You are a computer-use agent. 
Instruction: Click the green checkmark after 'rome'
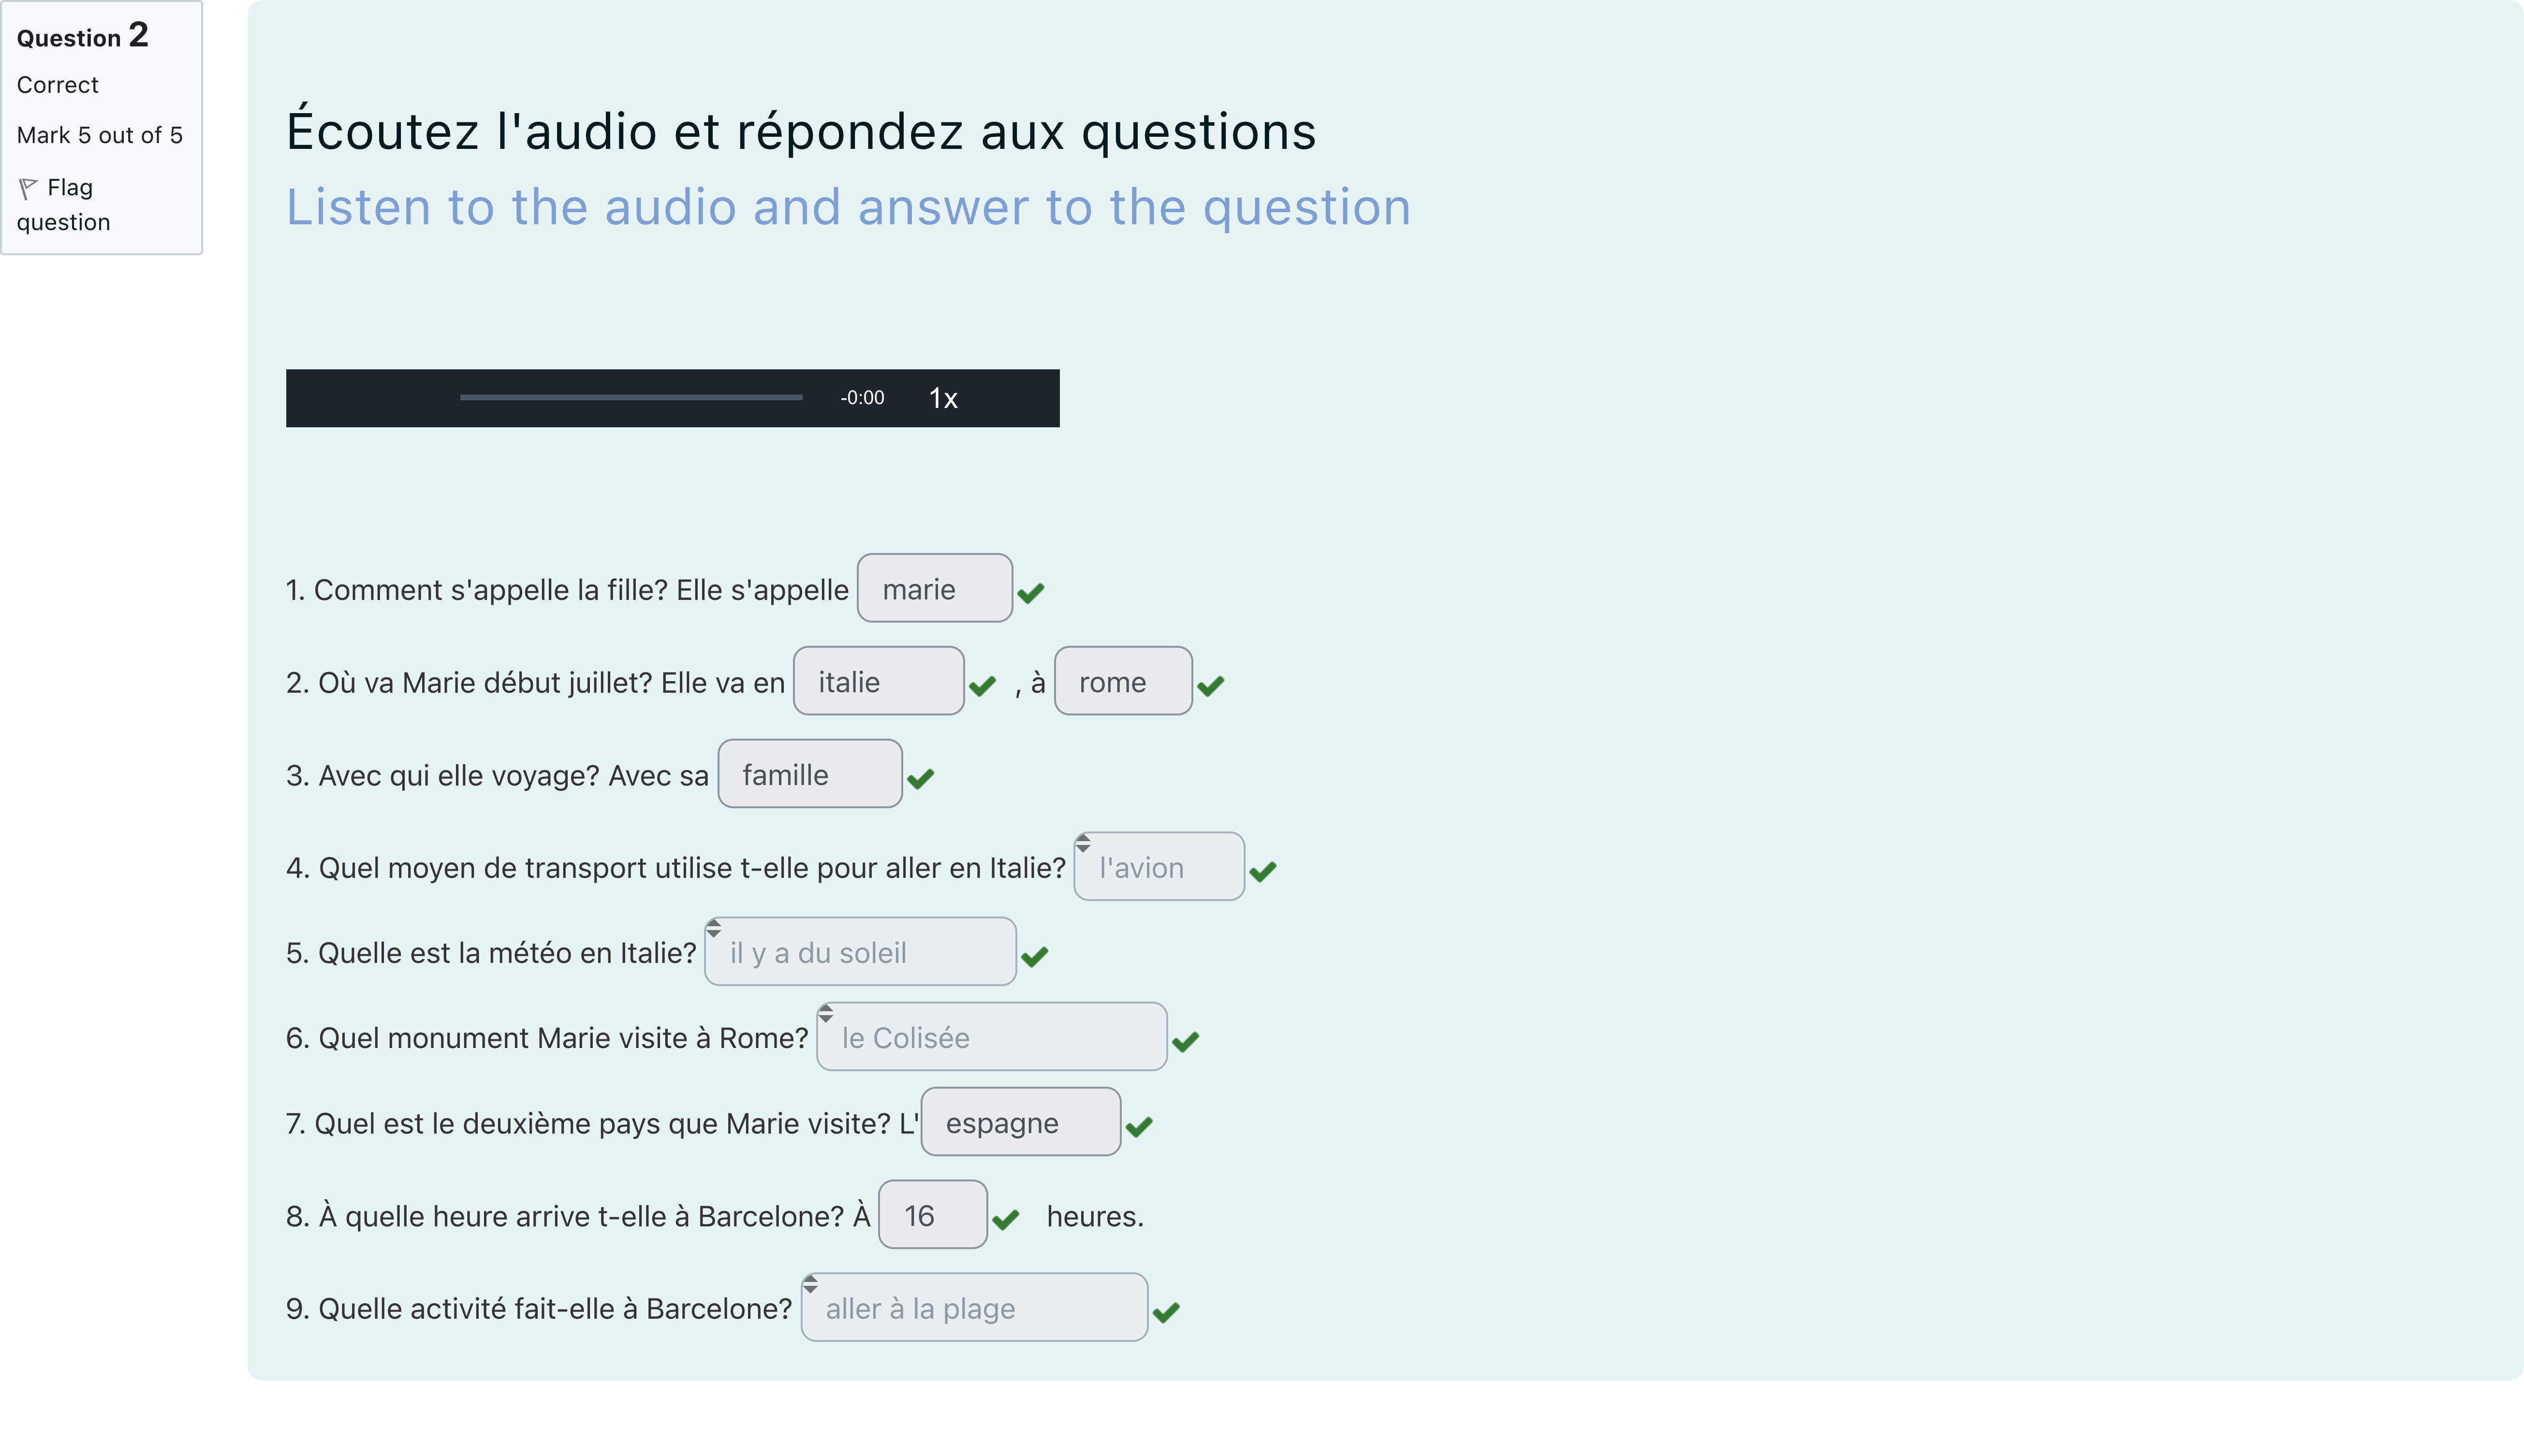1211,685
